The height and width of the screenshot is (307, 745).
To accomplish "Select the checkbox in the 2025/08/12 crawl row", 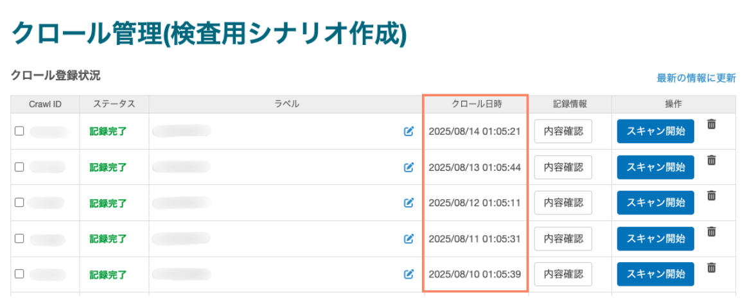I will tap(19, 202).
